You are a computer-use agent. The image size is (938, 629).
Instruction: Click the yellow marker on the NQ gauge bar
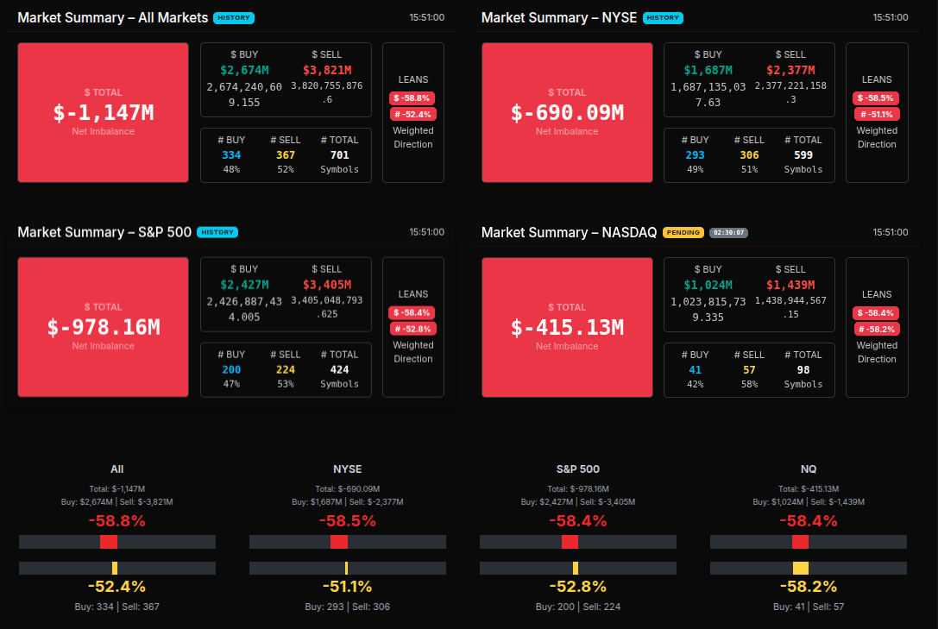(800, 568)
